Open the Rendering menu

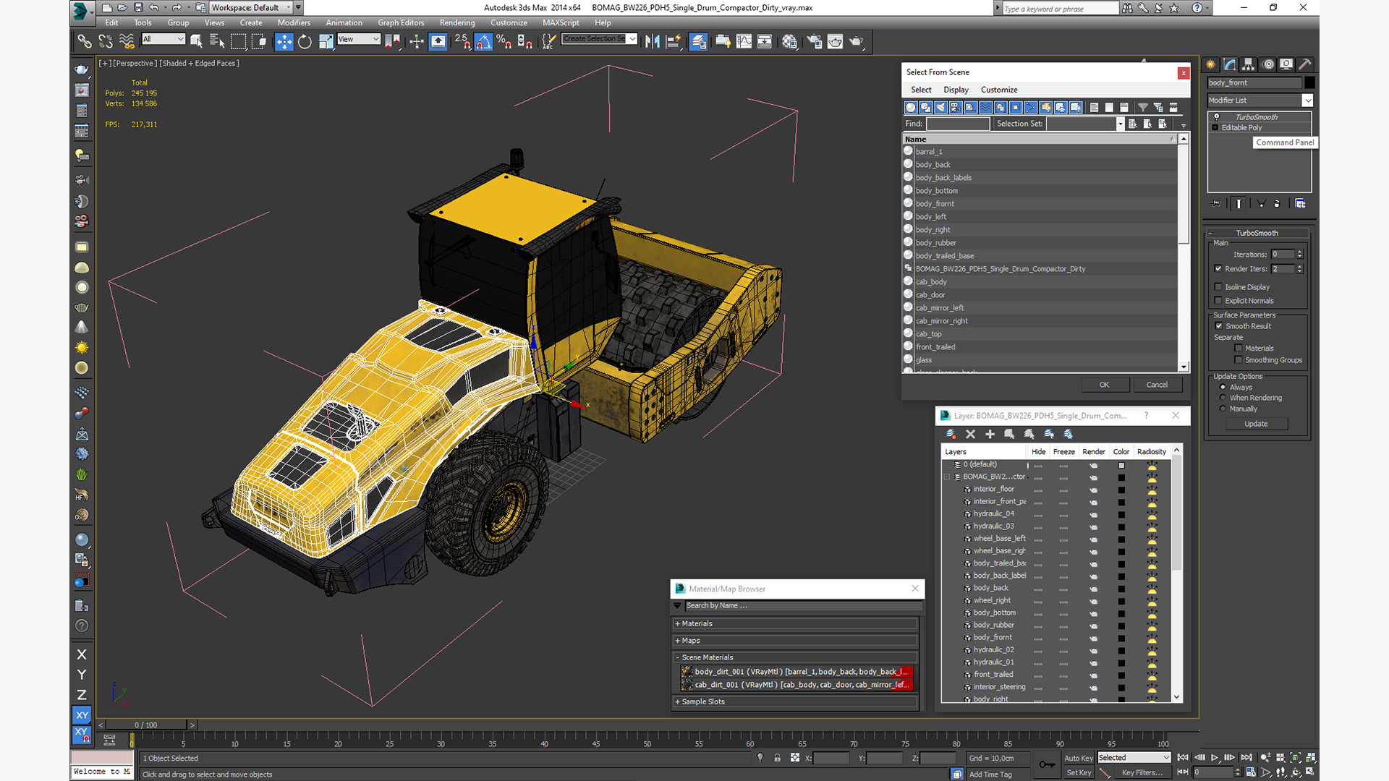pos(457,23)
